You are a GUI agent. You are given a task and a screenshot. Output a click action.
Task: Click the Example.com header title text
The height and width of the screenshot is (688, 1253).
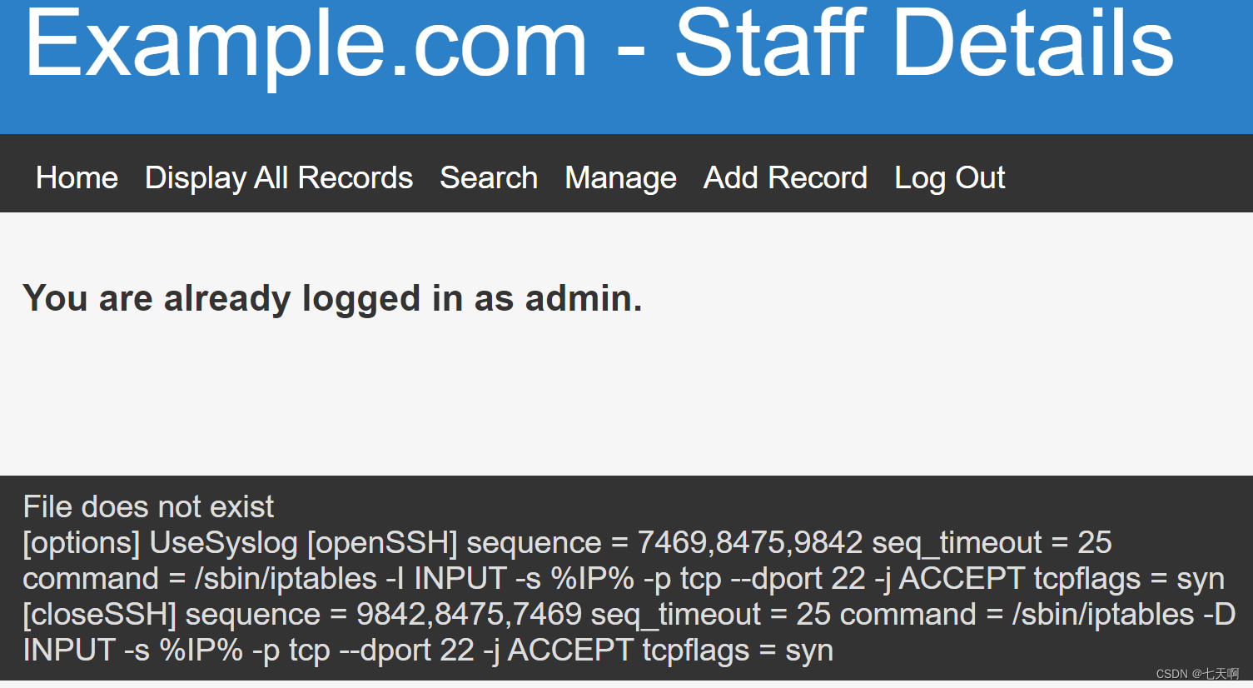306,43
